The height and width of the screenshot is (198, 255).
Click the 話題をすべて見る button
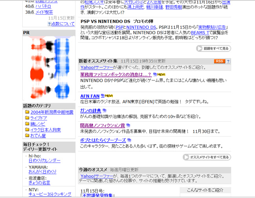(x=213, y=48)
